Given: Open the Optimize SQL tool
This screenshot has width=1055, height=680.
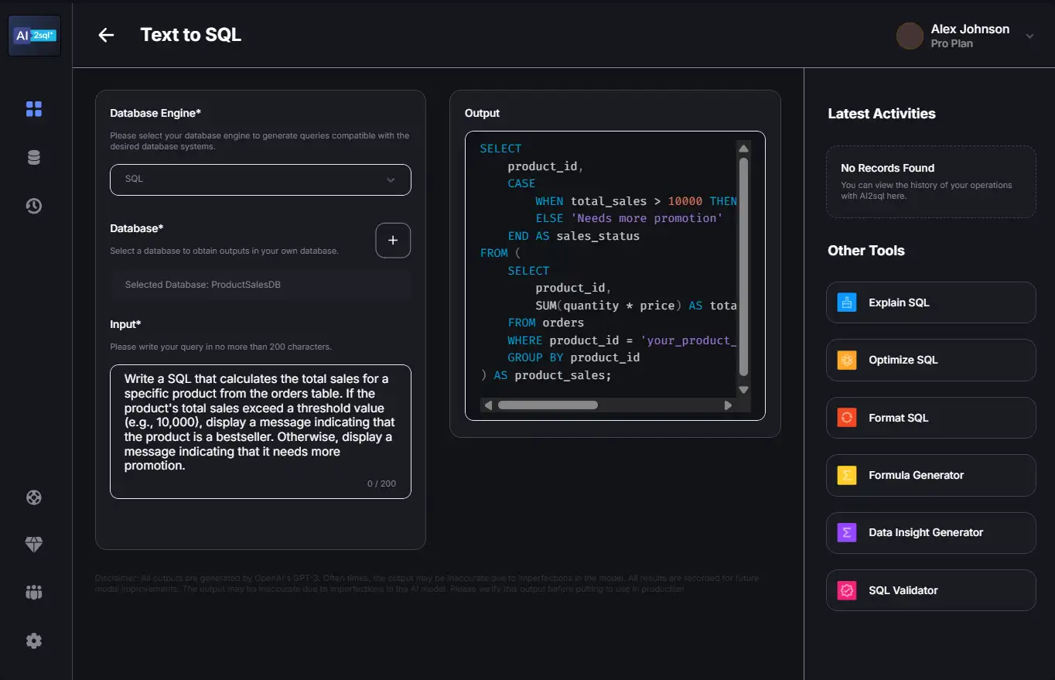Looking at the screenshot, I should [930, 360].
